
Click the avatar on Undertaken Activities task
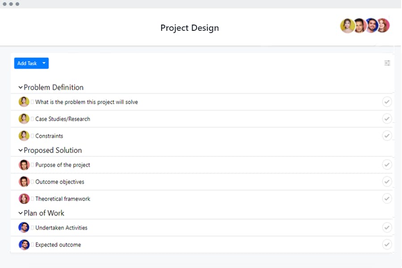tap(24, 227)
